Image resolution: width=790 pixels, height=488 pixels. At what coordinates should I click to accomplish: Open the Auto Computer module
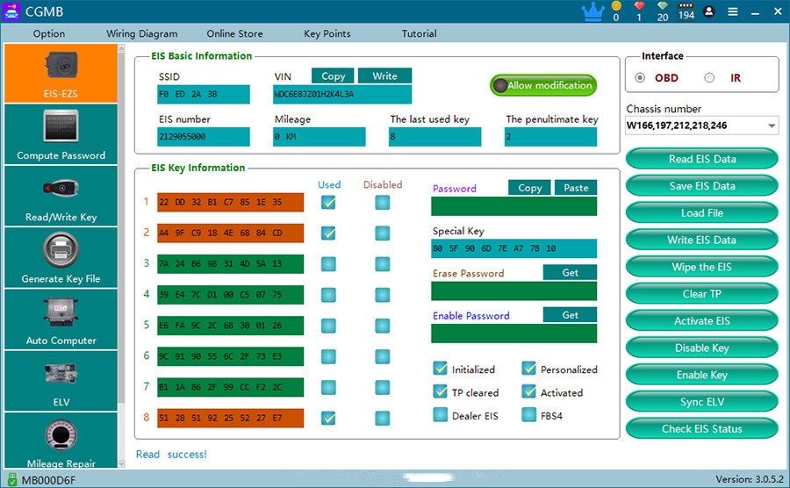(x=61, y=319)
